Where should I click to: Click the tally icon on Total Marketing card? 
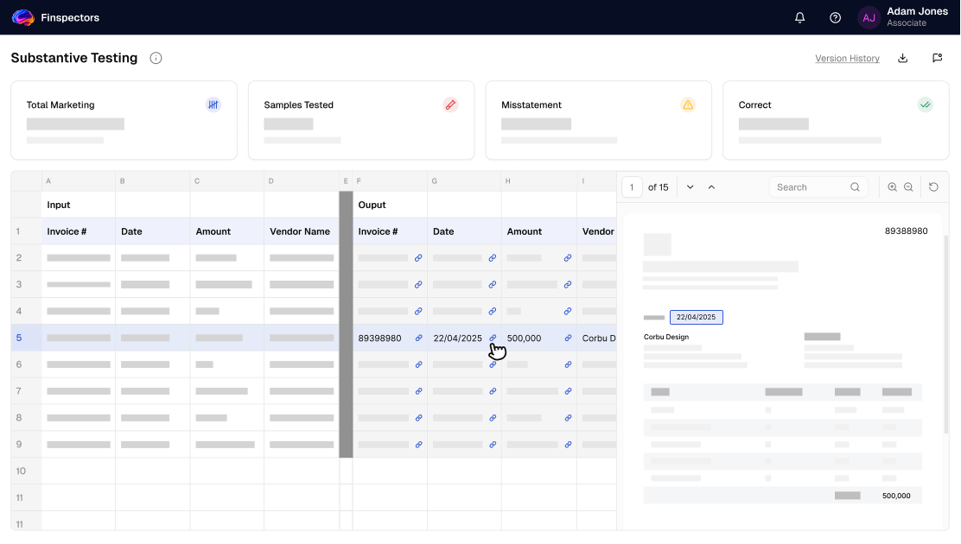[213, 104]
